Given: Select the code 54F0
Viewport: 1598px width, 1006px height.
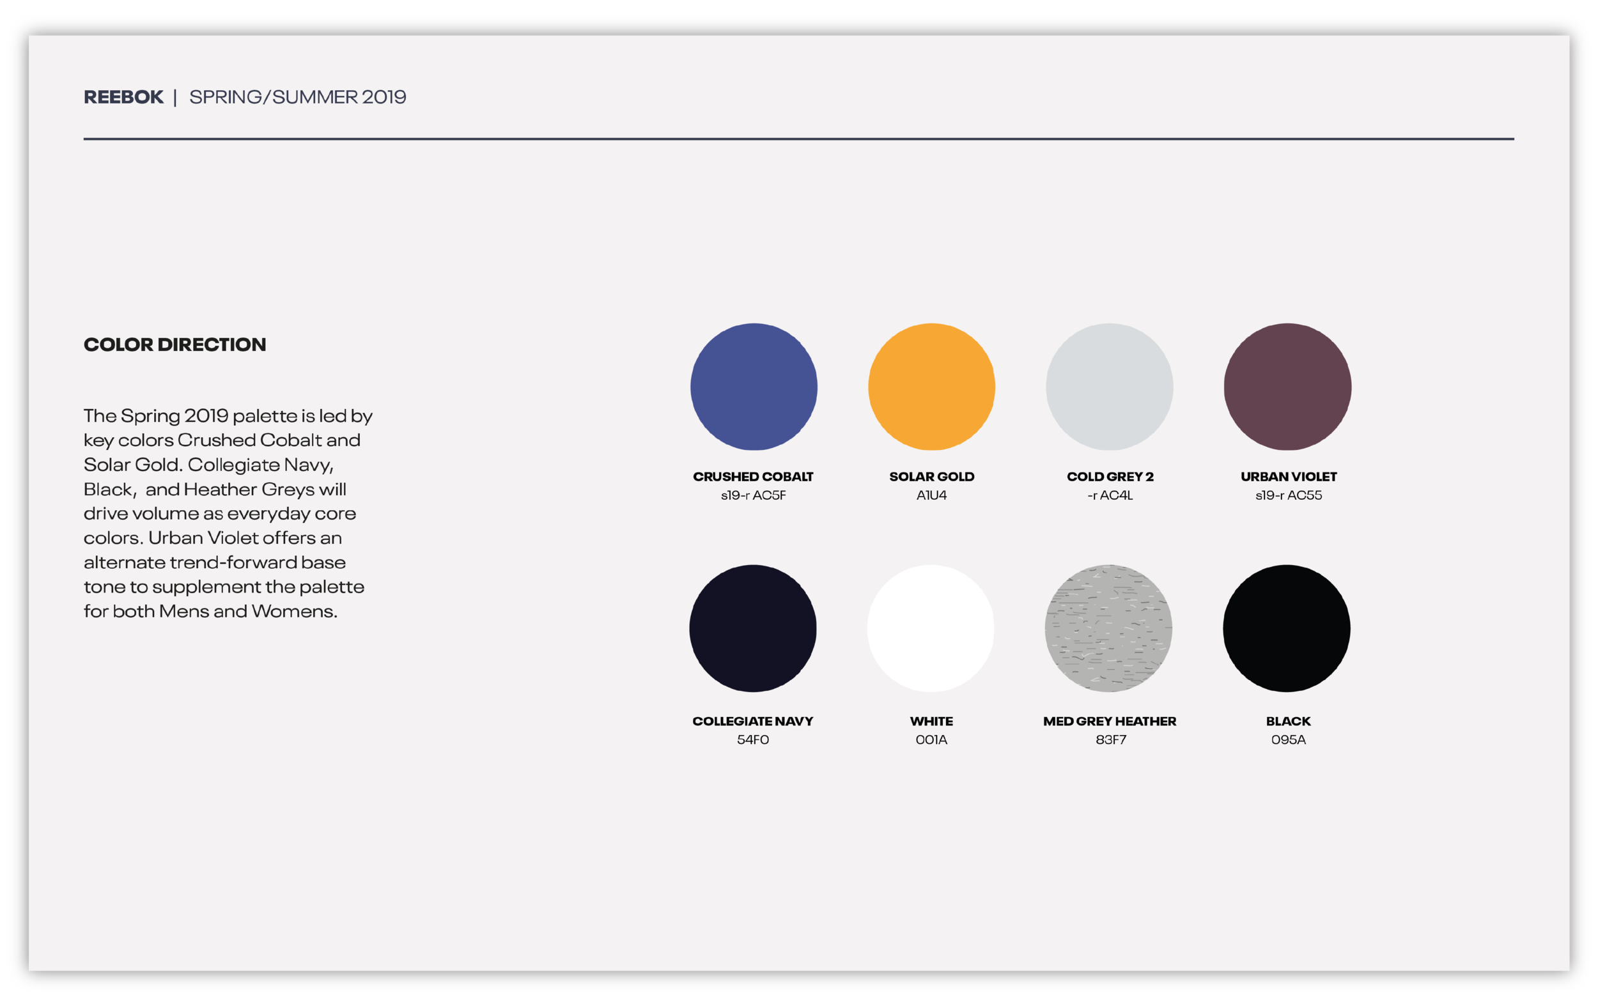Looking at the screenshot, I should pyautogui.click(x=752, y=739).
